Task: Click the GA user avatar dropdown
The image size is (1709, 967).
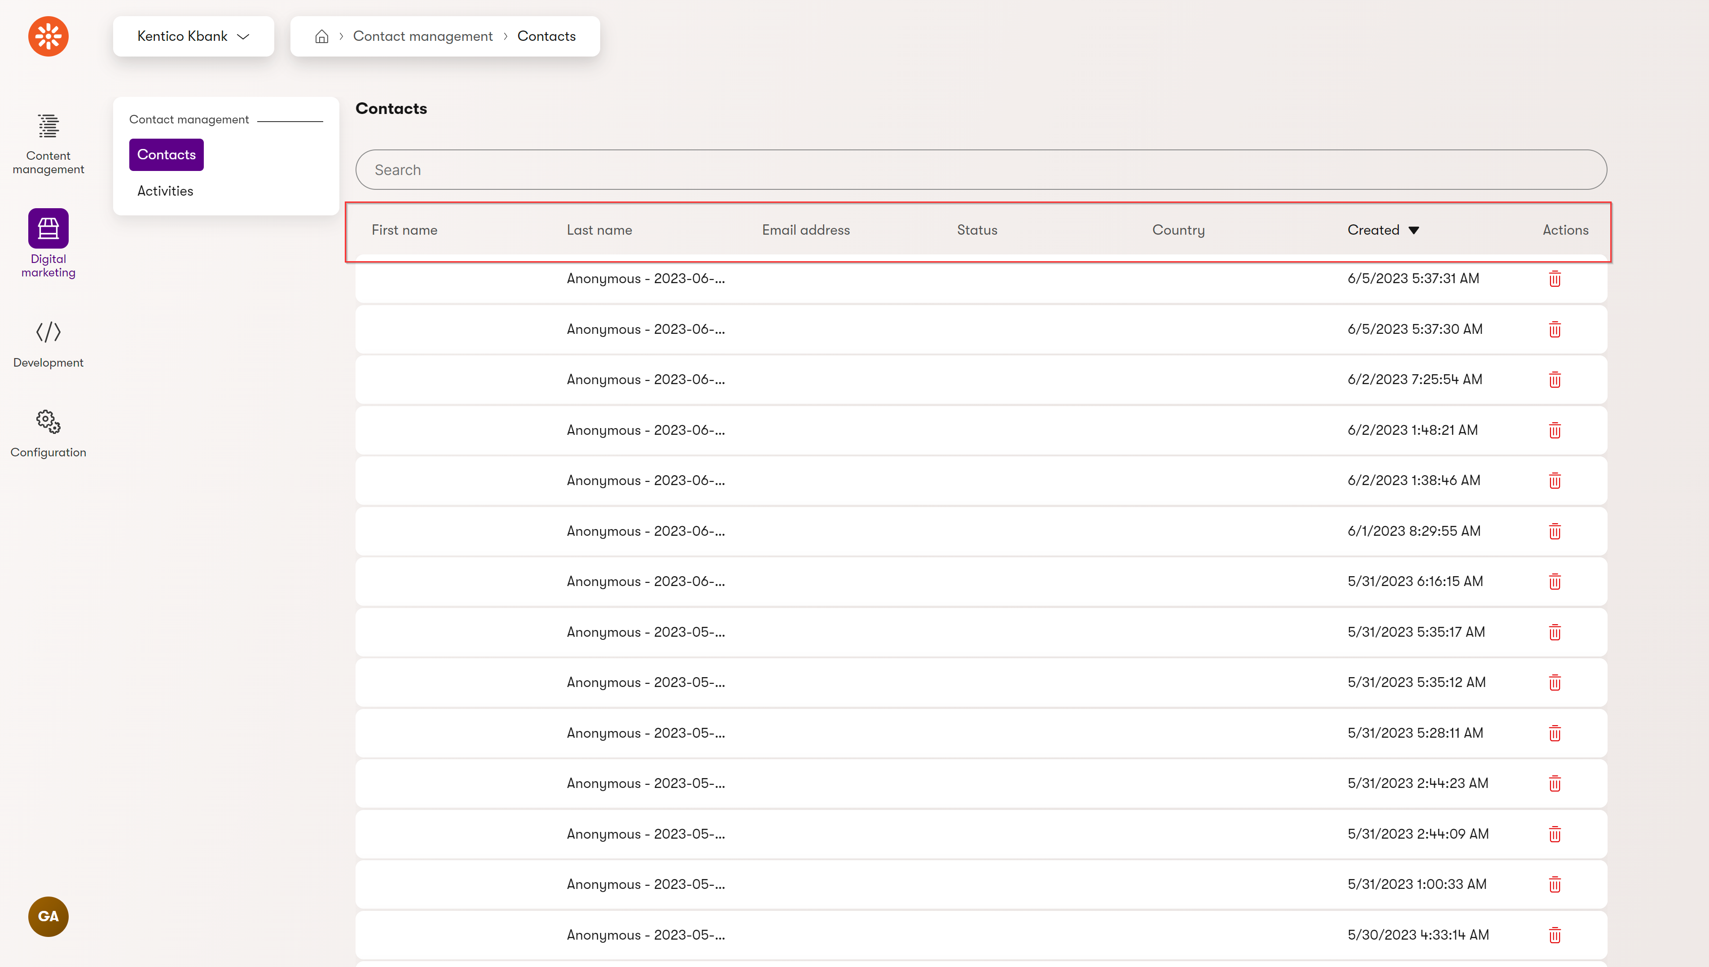Action: point(47,917)
